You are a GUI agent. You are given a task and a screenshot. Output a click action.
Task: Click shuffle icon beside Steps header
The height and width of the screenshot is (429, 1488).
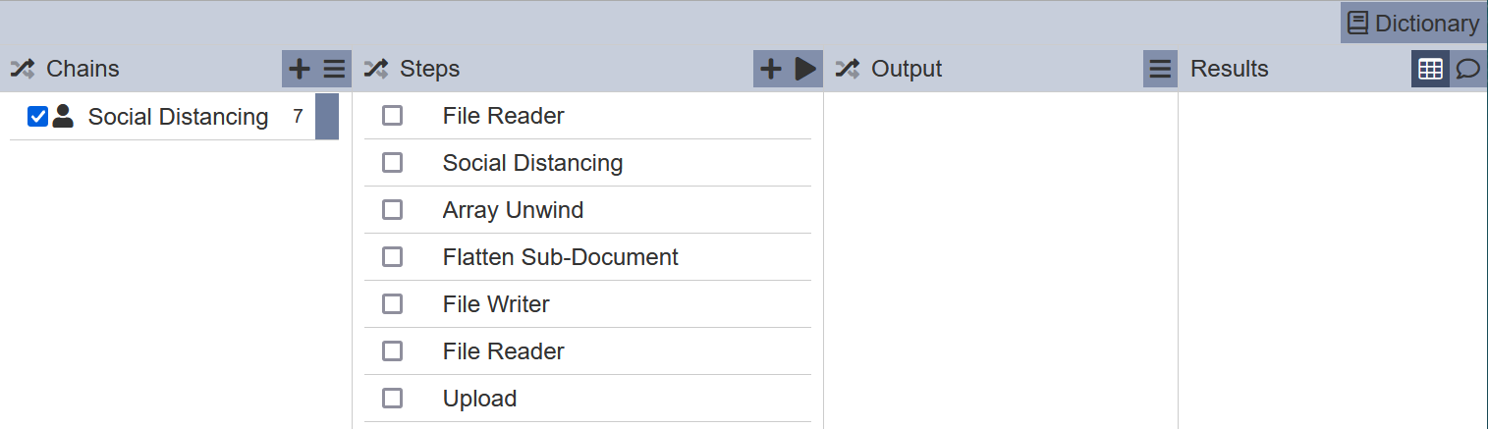click(x=376, y=69)
